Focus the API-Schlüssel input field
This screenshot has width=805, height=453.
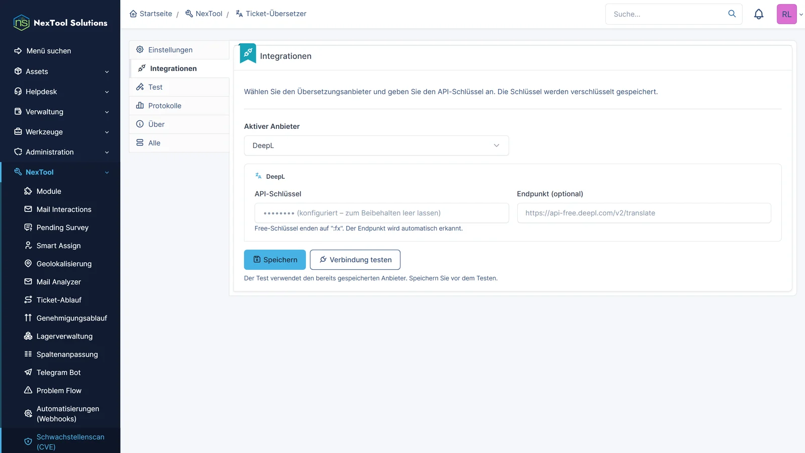(382, 213)
